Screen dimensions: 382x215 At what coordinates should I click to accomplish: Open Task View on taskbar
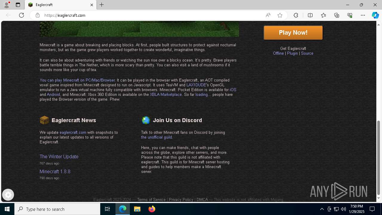pyautogui.click(x=107, y=209)
